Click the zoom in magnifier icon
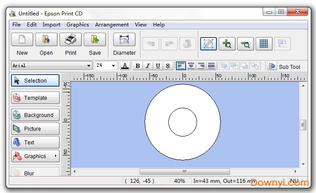The image size is (316, 193). click(x=227, y=44)
